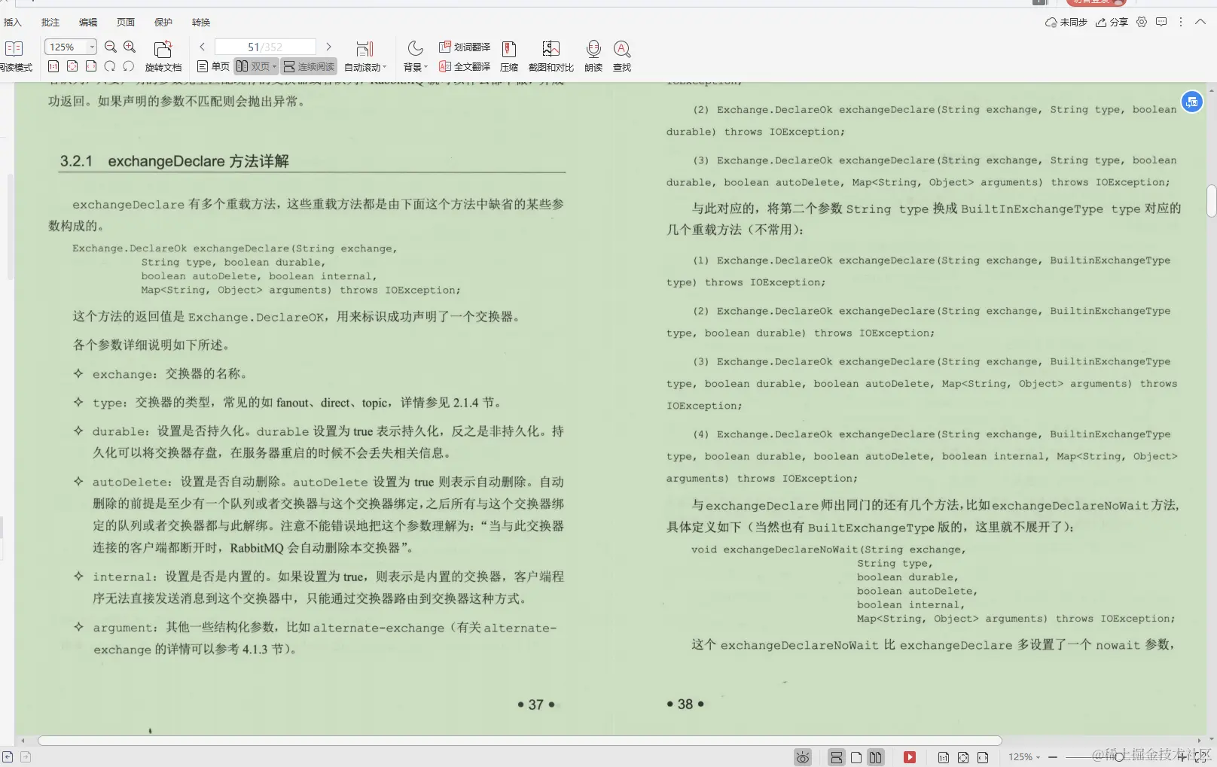Start 全文翻译 full document translation
This screenshot has width=1217, height=767.
coord(465,66)
